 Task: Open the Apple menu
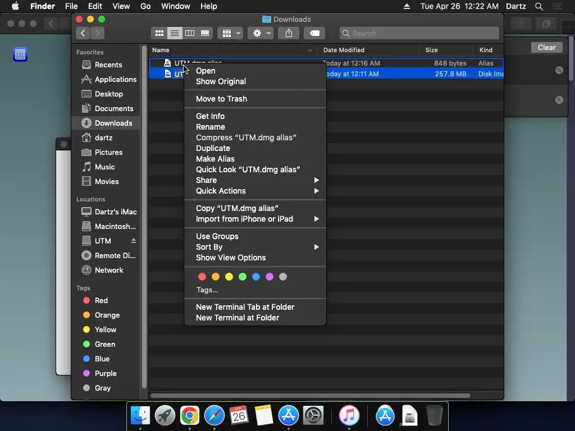click(x=15, y=6)
